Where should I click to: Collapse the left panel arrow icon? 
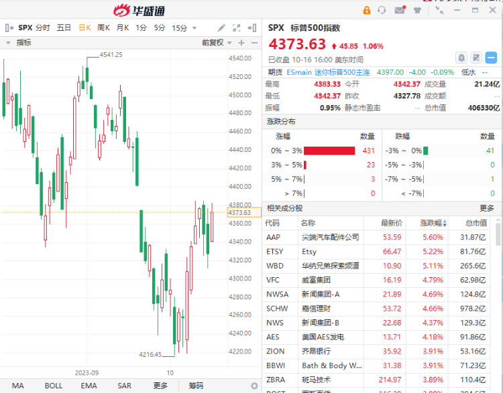(9, 28)
